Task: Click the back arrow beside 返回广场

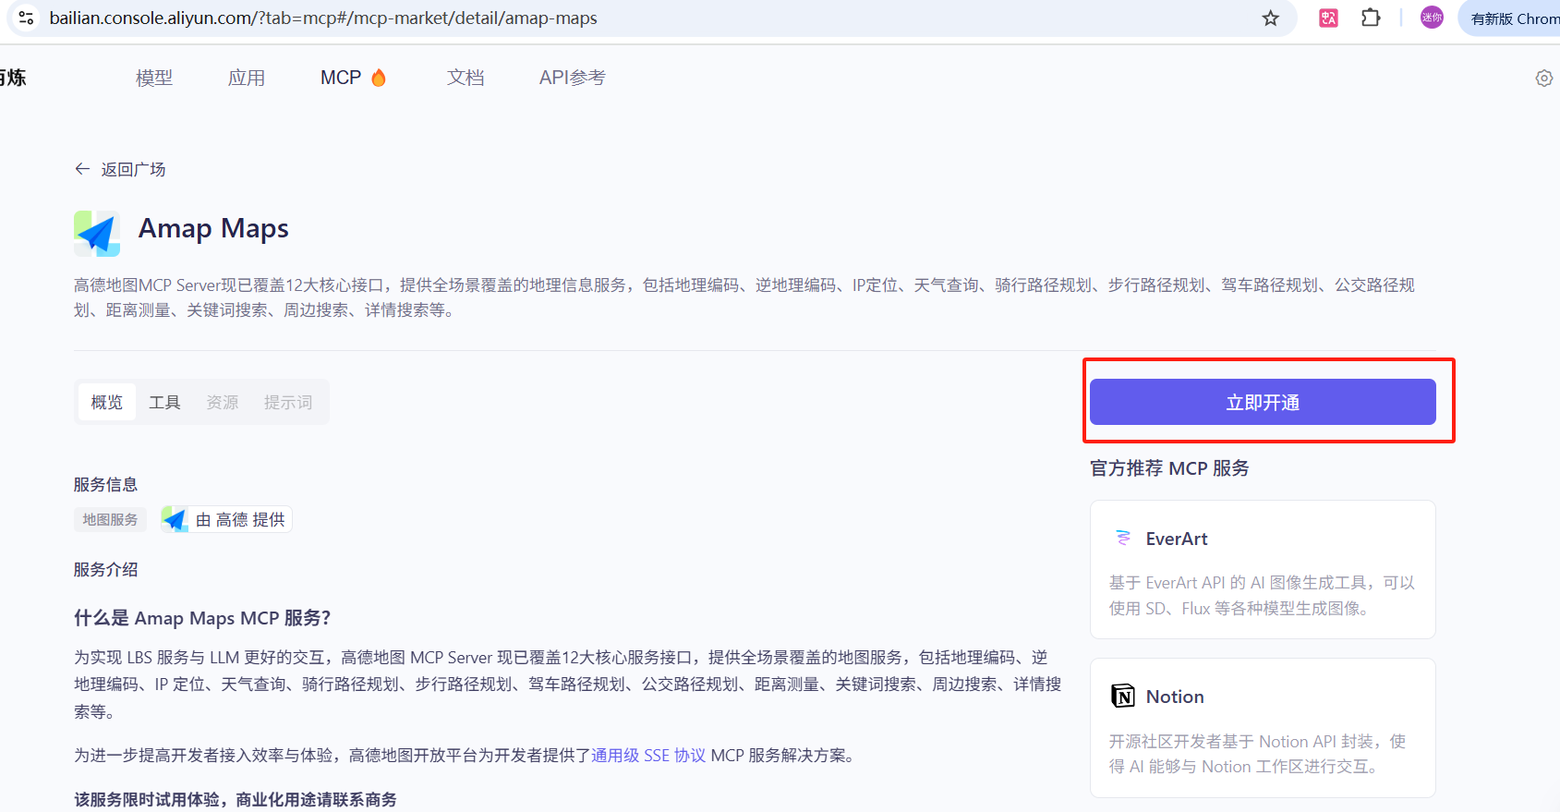Action: [x=82, y=169]
